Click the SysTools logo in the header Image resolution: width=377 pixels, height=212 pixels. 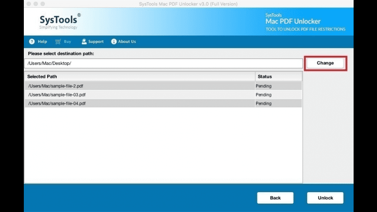[x=60, y=21]
